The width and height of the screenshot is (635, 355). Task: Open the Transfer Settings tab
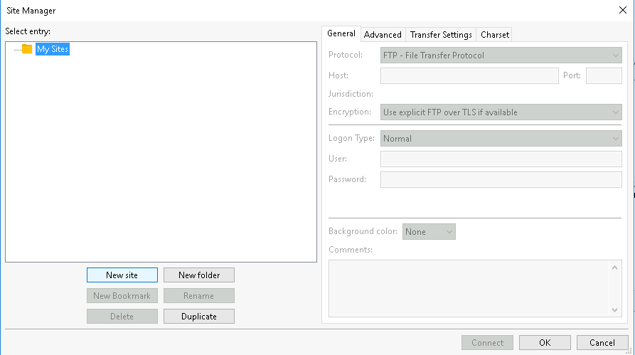point(441,35)
